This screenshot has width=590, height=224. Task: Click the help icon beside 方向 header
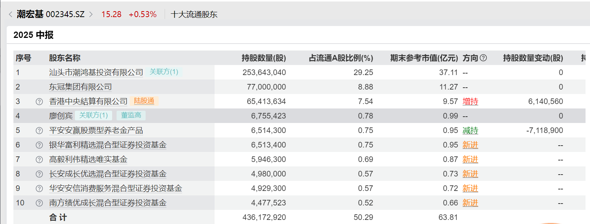click(483, 58)
